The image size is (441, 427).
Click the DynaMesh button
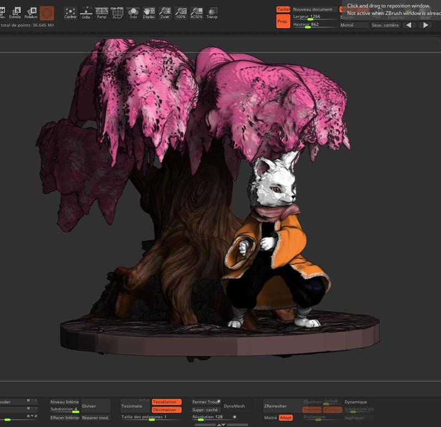point(235,406)
